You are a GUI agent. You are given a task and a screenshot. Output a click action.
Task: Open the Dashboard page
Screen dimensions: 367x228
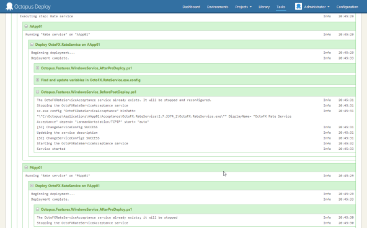[x=191, y=7]
